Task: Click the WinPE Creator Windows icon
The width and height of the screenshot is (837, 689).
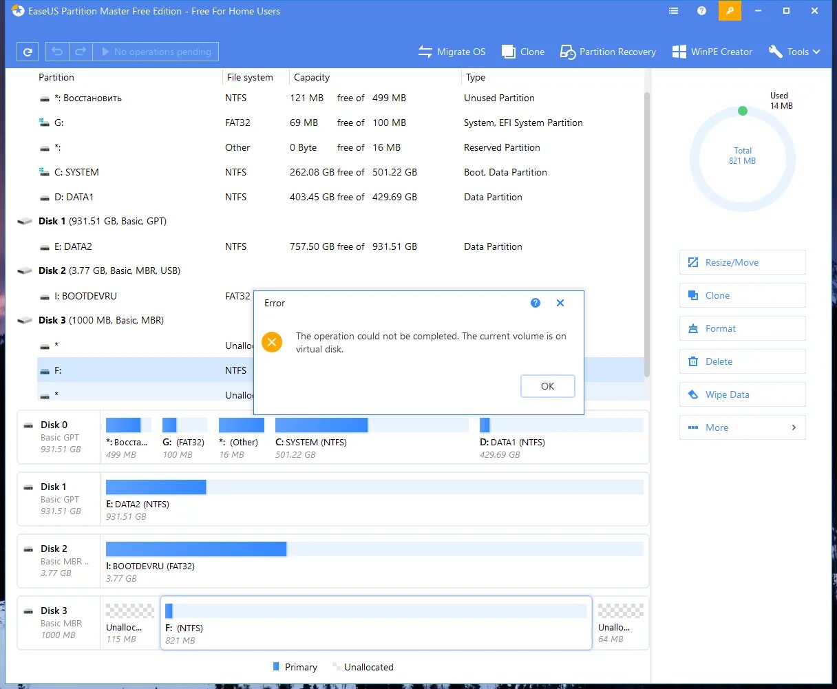Action: 679,52
